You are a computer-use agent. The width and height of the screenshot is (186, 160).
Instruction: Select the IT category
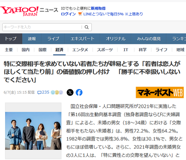click(x=126, y=50)
